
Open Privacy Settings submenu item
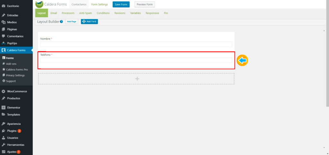(15, 75)
